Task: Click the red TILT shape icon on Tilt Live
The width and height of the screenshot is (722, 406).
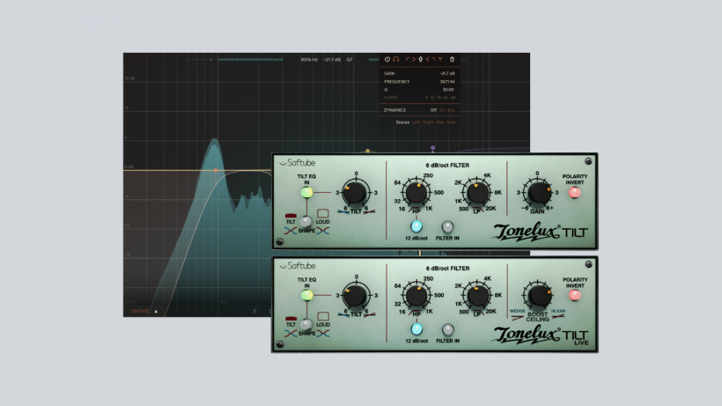Action: click(291, 319)
